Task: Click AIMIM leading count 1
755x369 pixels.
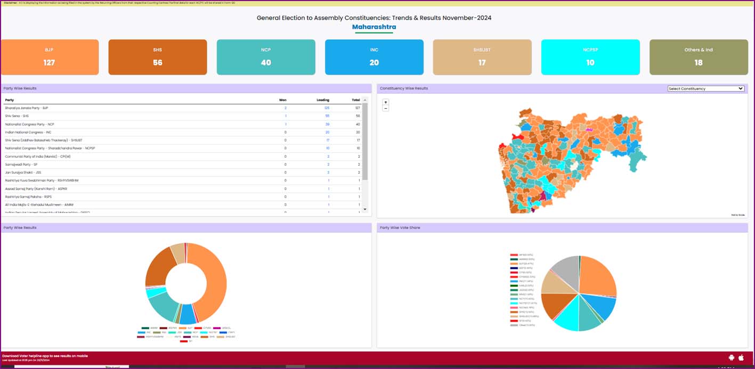Action: (x=328, y=205)
